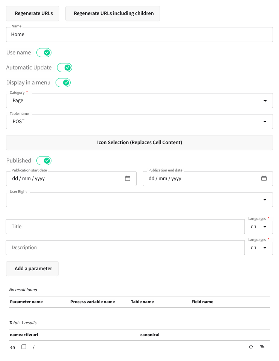Screen dimensions: 279x361
Task: Focus the Name input field
Action: pos(139,35)
